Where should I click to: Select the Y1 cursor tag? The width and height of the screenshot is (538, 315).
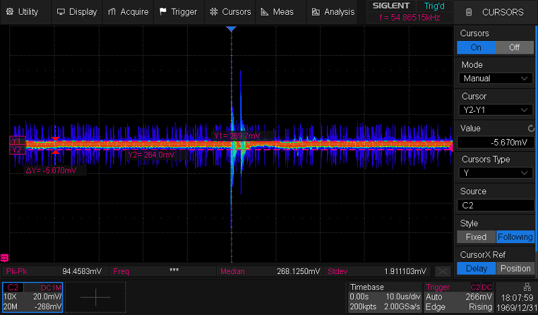tap(16, 140)
